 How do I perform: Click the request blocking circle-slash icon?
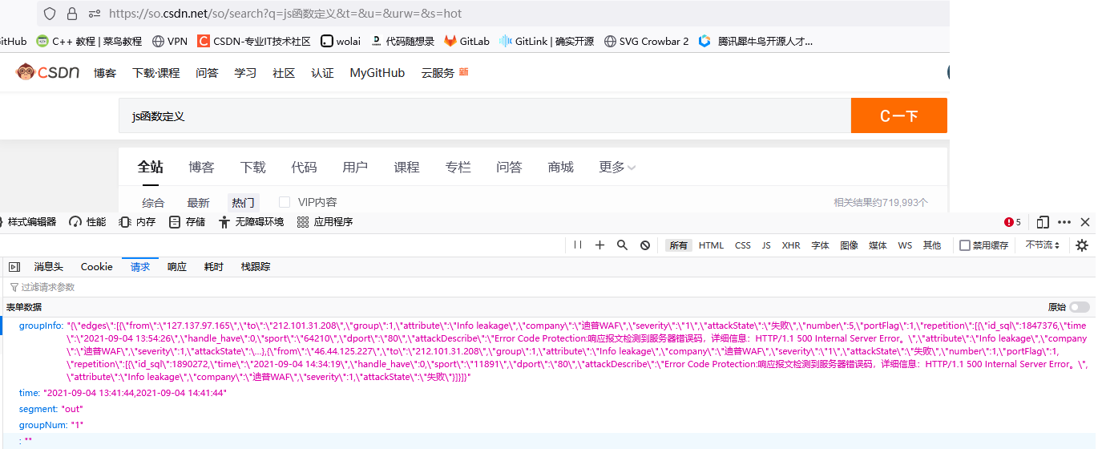645,245
